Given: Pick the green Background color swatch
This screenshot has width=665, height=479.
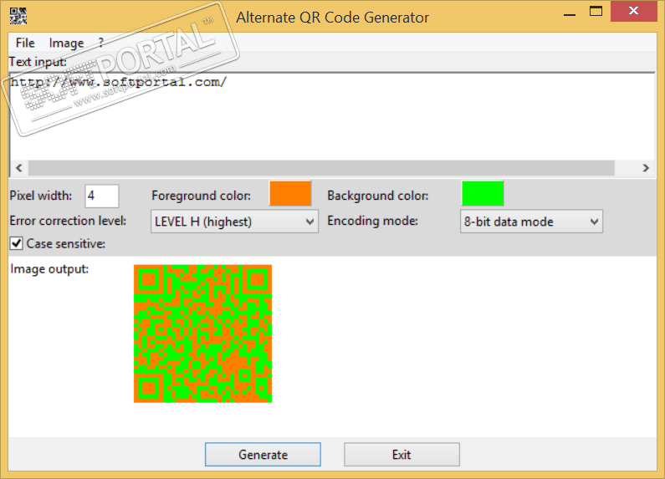Looking at the screenshot, I should click(482, 193).
